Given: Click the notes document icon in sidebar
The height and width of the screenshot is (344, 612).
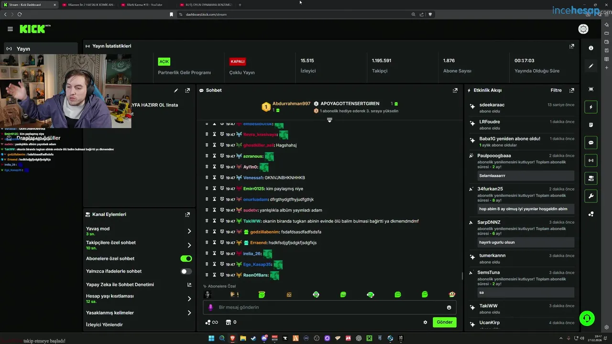Looking at the screenshot, I should tap(591, 125).
